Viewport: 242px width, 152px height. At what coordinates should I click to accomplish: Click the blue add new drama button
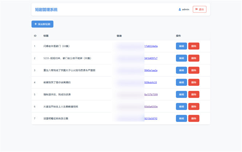43,24
